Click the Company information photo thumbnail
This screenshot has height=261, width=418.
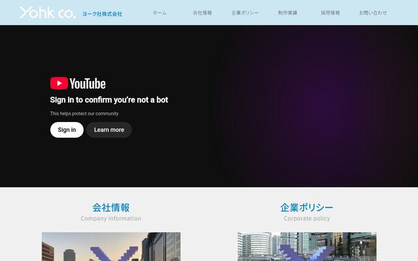111,247
